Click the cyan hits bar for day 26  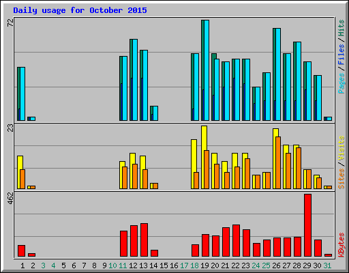pyautogui.click(x=278, y=74)
